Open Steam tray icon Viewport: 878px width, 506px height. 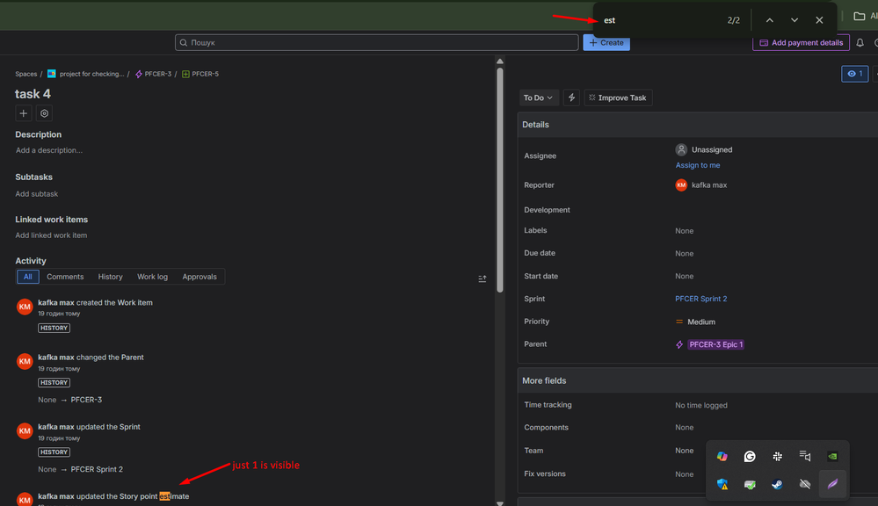coord(777,484)
